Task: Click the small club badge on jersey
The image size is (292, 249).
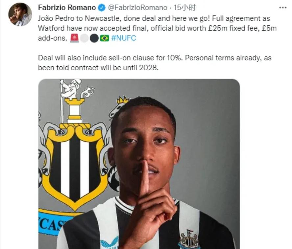Action: 189,239
